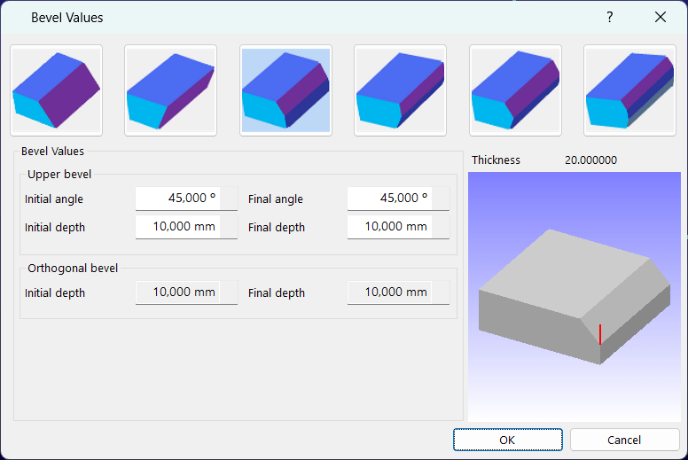Close the Bevel Values dialog
Viewport: 688px width, 460px height.
[x=660, y=17]
